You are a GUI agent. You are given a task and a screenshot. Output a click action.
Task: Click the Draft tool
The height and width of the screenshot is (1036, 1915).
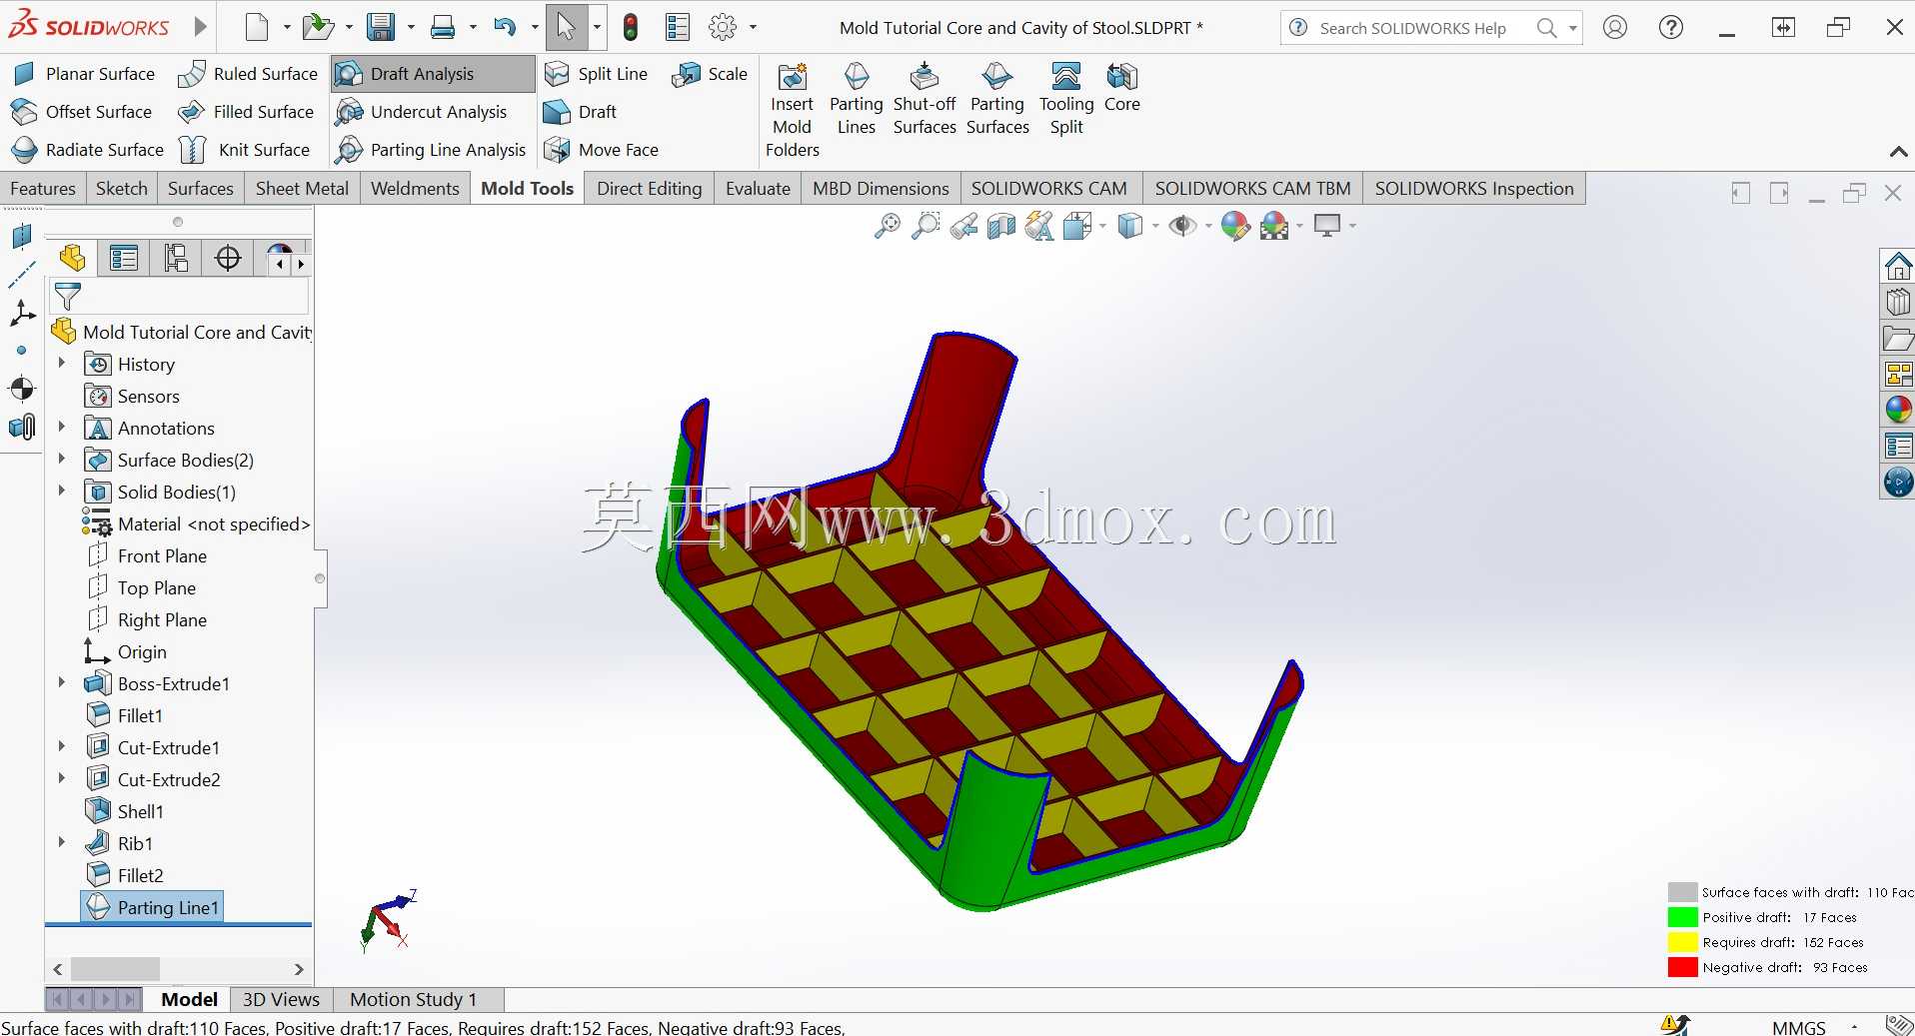[580, 112]
